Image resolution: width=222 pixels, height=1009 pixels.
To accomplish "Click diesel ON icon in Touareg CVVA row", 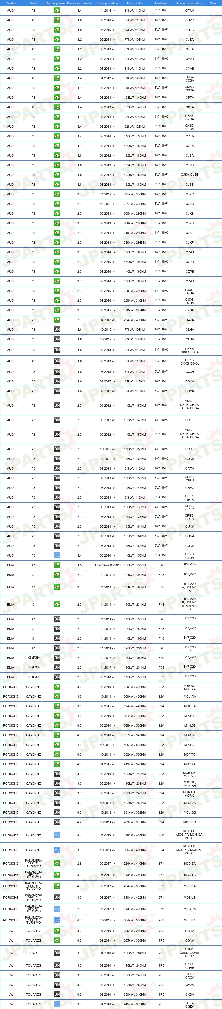I will point(57,985).
